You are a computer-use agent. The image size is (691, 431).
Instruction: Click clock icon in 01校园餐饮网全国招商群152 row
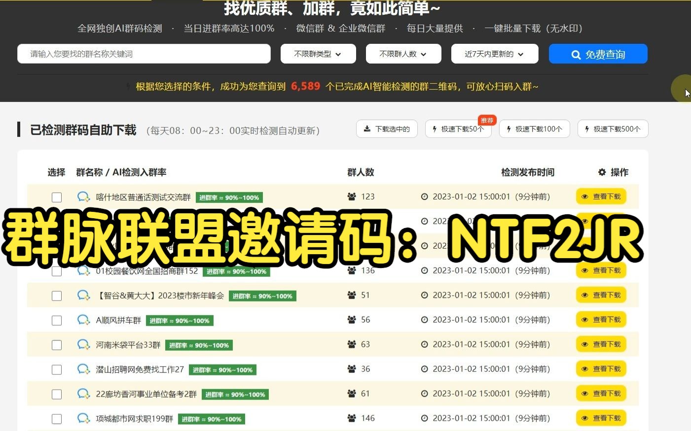tap(424, 270)
